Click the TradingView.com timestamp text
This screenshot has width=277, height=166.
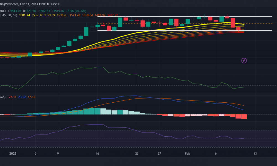30,4
